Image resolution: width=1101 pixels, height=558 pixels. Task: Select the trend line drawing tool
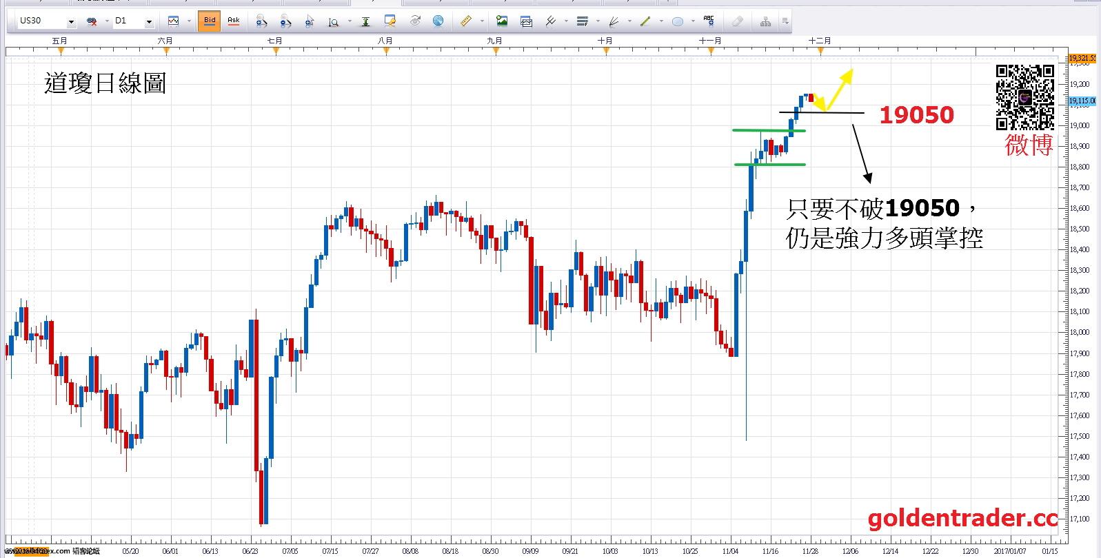(x=645, y=21)
